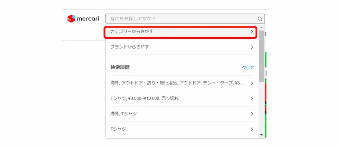The width and height of the screenshot is (338, 149).
Task: Open ブランドからさがす menu item
Action: (182, 47)
